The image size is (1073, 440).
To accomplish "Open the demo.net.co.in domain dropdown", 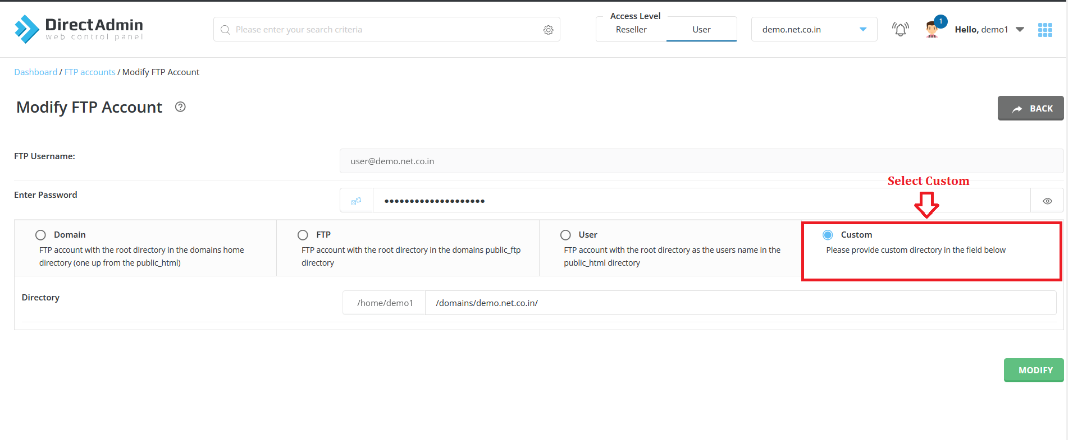I will tap(814, 29).
